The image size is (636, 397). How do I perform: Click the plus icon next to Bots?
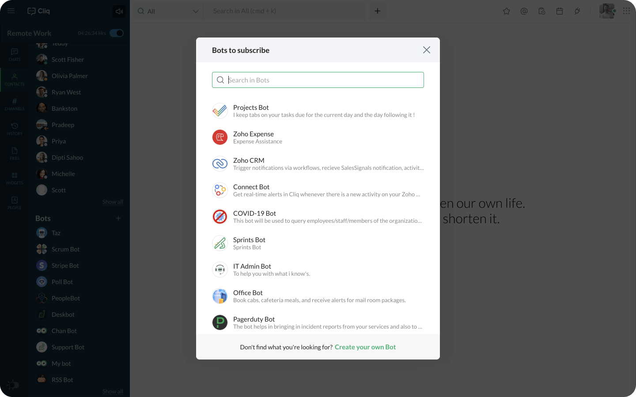118,218
